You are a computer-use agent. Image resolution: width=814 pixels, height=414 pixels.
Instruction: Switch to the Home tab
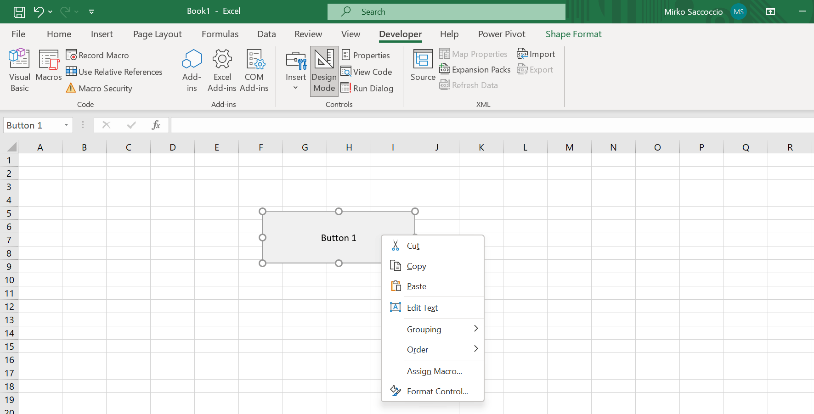coord(59,34)
